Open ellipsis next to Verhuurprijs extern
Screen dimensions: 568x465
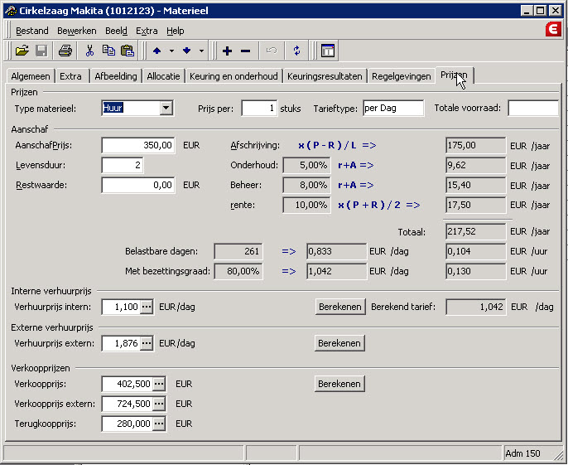(x=147, y=343)
